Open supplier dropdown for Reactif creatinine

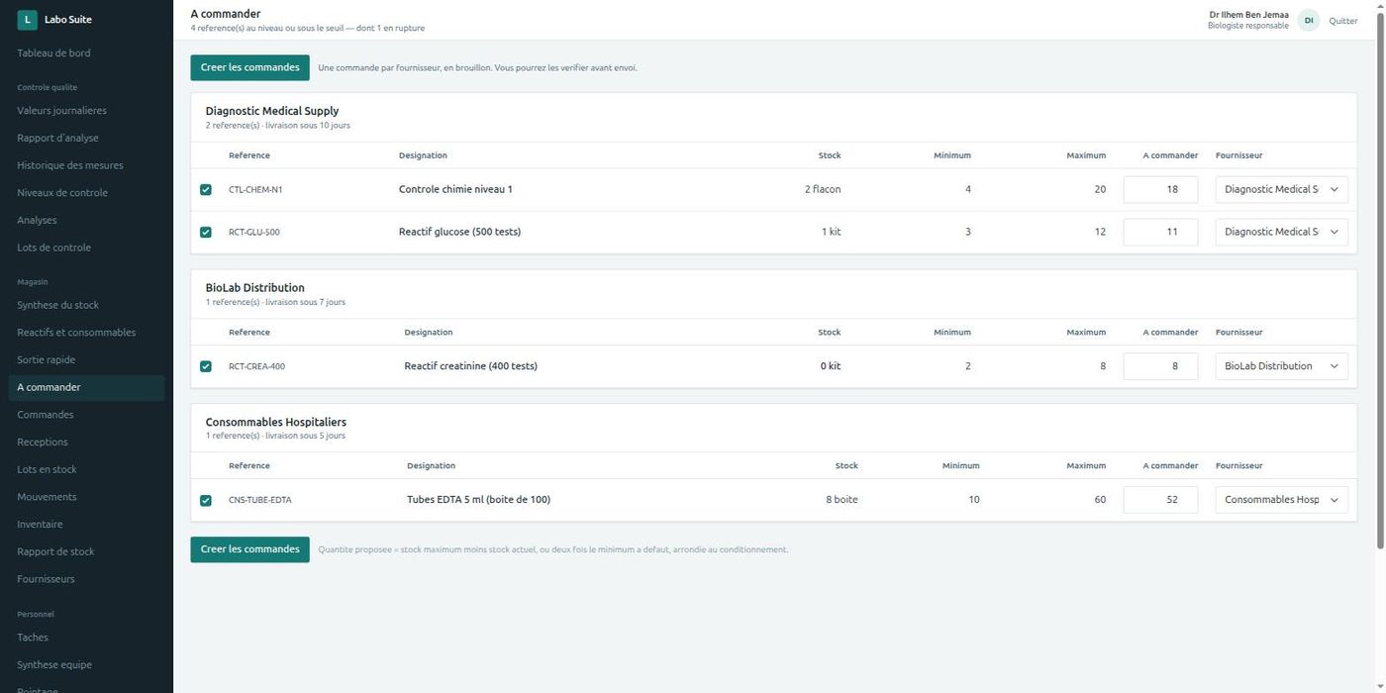[x=1282, y=366]
